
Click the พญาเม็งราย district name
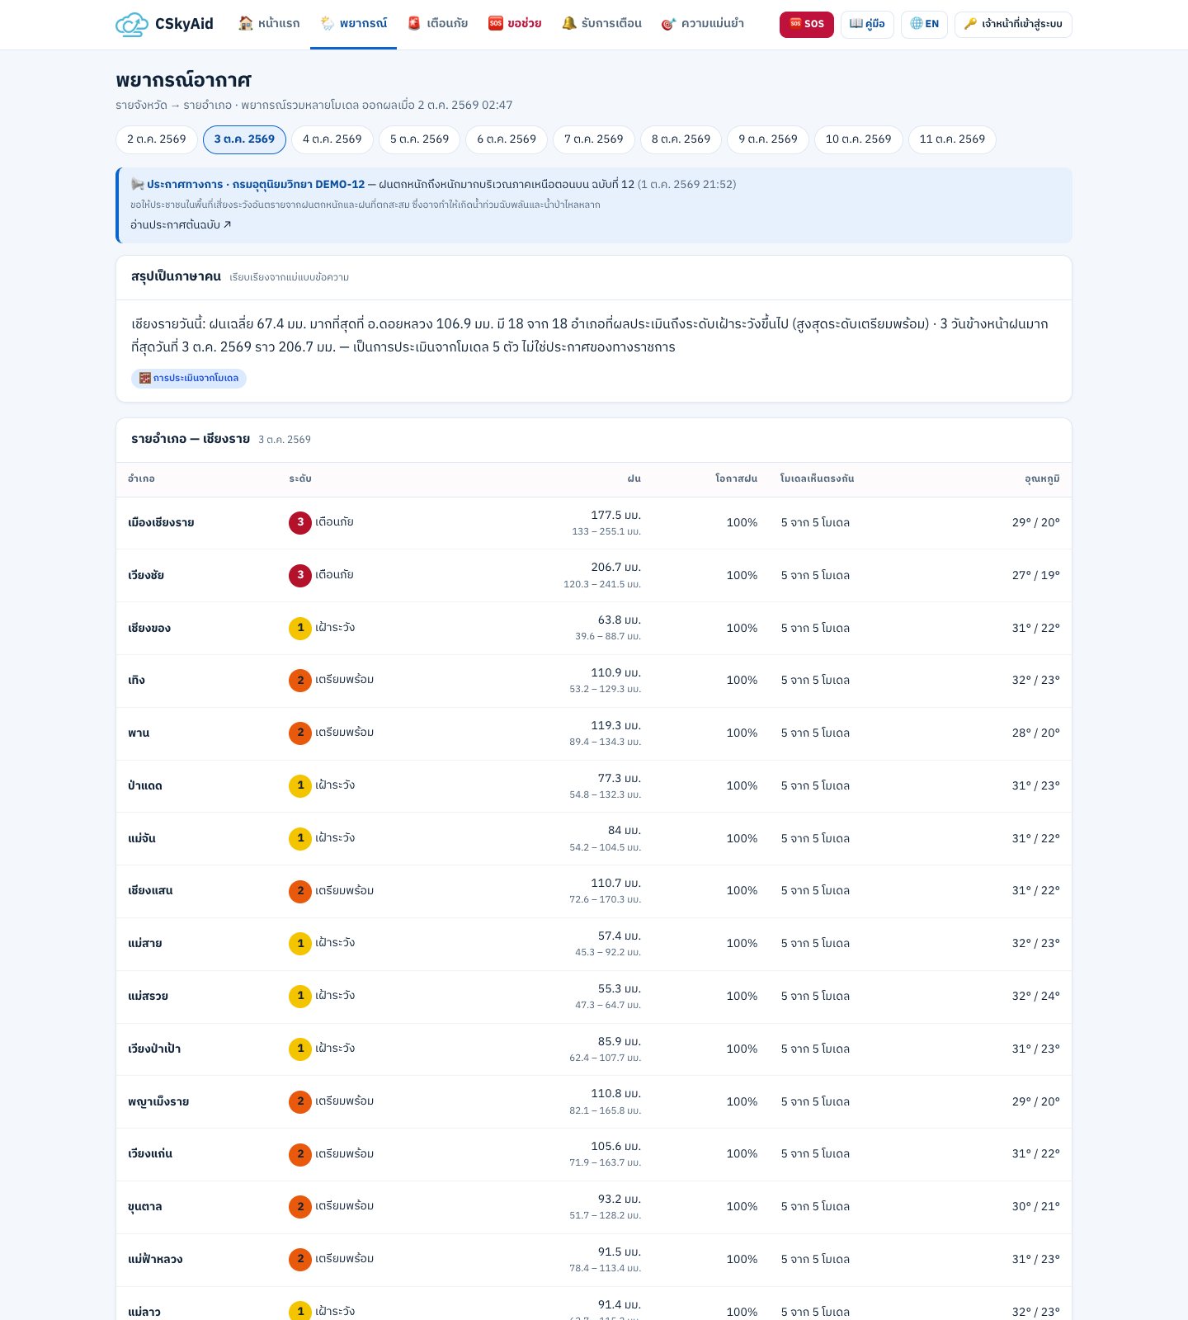coord(158,1102)
